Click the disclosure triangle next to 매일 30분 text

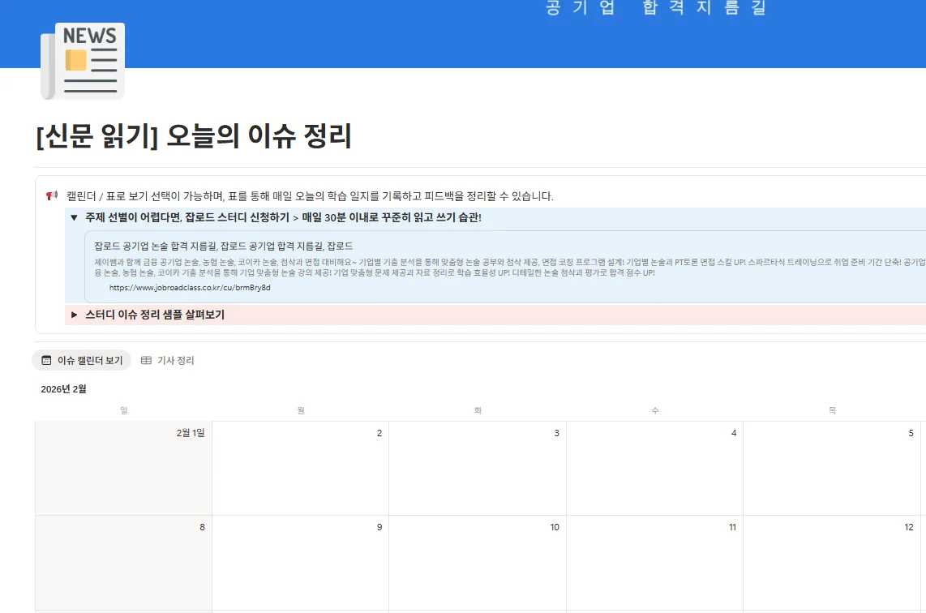tap(74, 216)
